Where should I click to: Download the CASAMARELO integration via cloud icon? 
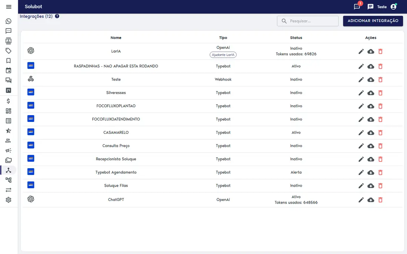click(371, 133)
